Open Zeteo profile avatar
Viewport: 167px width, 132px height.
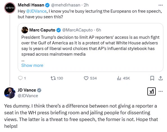coord(10,8)
